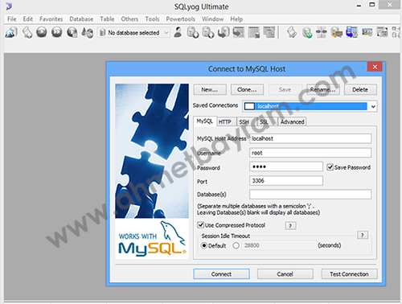Image resolution: width=402 pixels, height=304 pixels.
Task: Click the New... connection button
Action: coord(210,90)
